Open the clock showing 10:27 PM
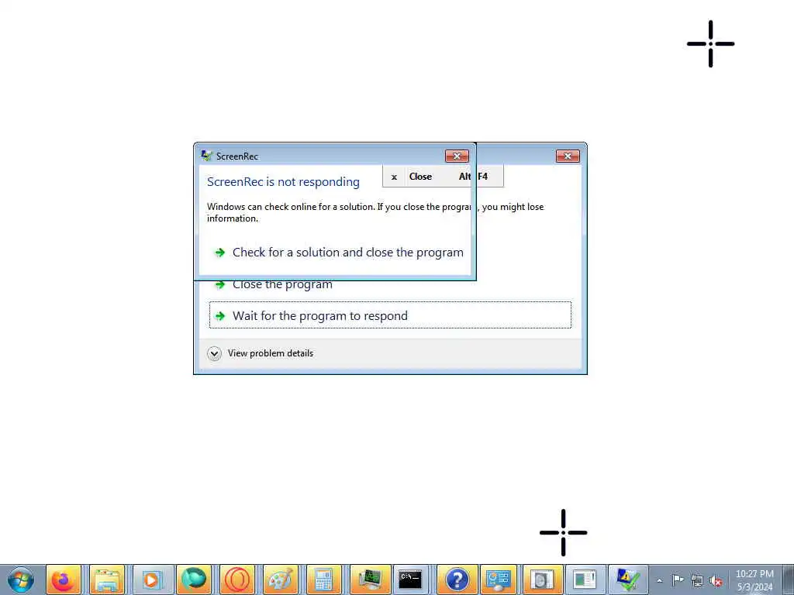The image size is (794, 595). (x=754, y=580)
